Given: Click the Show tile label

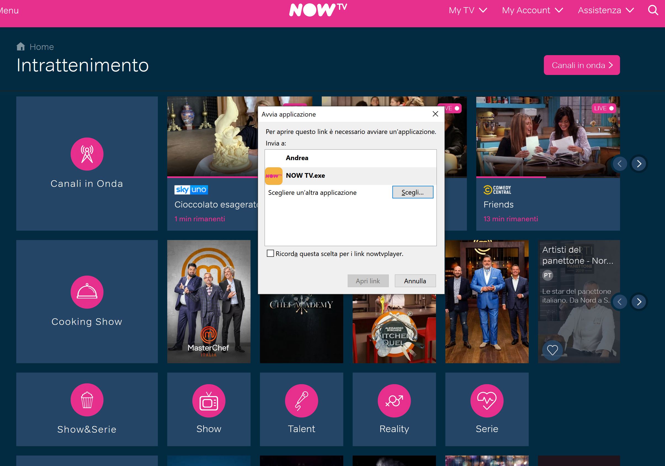Looking at the screenshot, I should coord(209,429).
